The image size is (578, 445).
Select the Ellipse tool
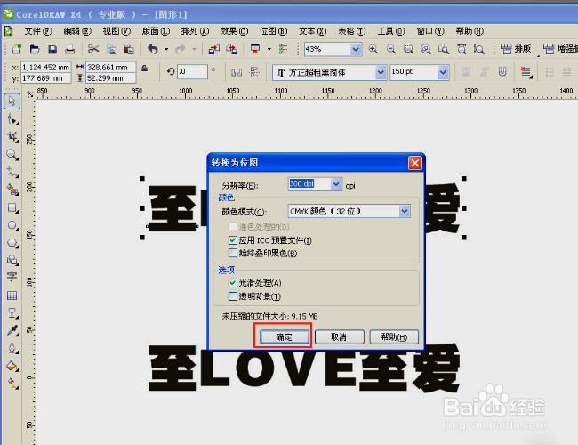12,225
